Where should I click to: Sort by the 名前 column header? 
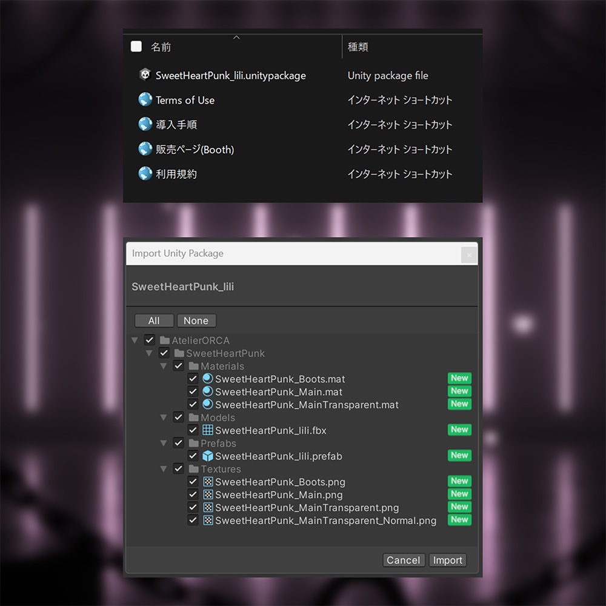click(161, 47)
